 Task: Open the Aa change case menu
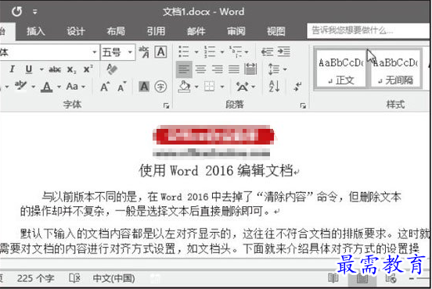(x=75, y=87)
